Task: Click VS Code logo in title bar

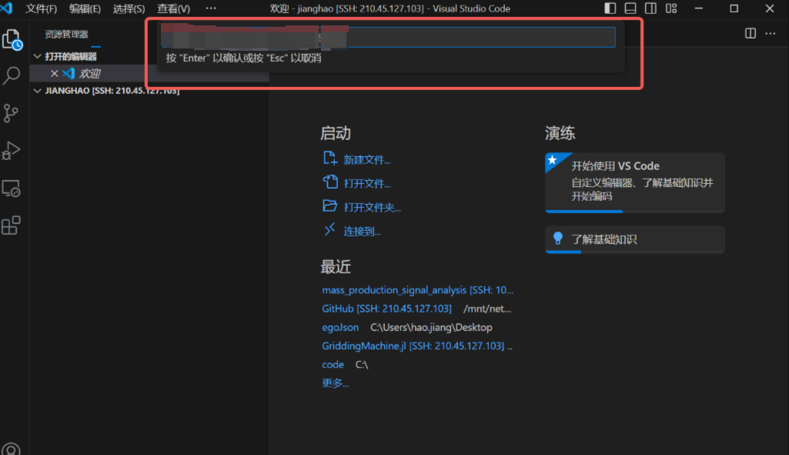Action: click(x=6, y=8)
